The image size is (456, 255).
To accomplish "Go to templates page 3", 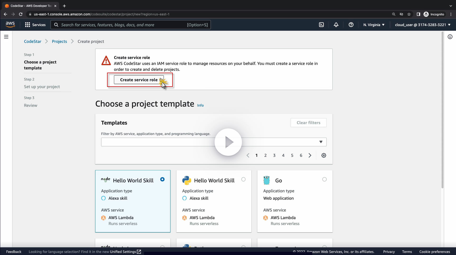I will (x=274, y=155).
